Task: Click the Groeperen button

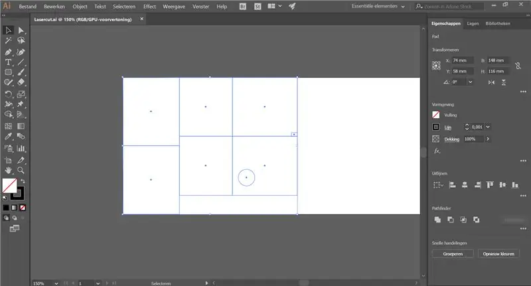Action: click(x=453, y=254)
